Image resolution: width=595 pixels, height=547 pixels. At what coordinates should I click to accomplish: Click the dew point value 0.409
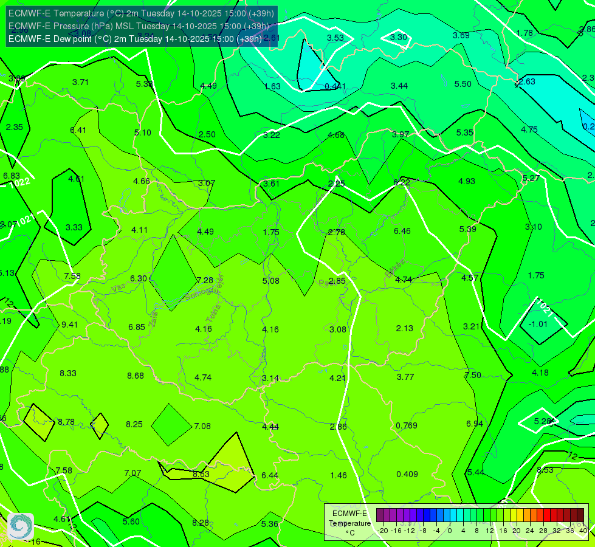tap(407, 474)
